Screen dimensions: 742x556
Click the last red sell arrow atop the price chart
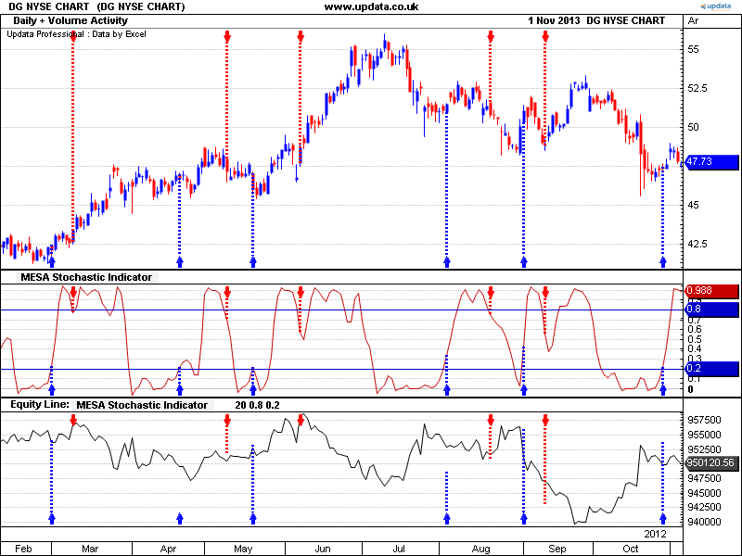click(x=544, y=37)
